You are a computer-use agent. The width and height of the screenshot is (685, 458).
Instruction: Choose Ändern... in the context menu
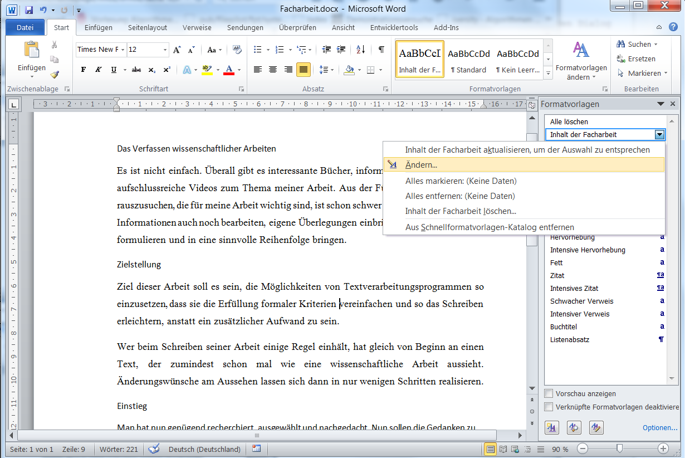(x=523, y=165)
